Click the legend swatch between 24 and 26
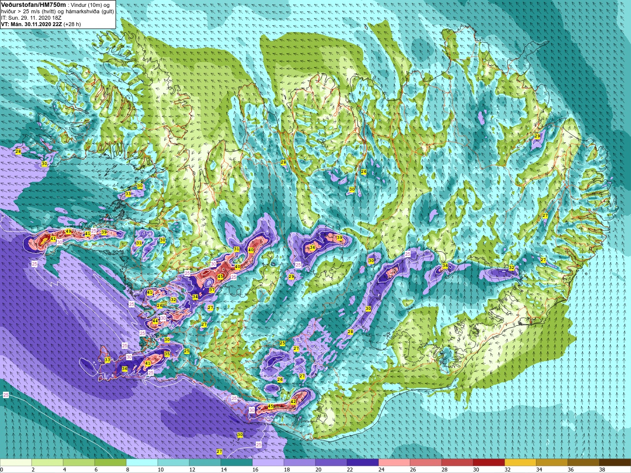This screenshot has height=473, width=631. click(394, 463)
